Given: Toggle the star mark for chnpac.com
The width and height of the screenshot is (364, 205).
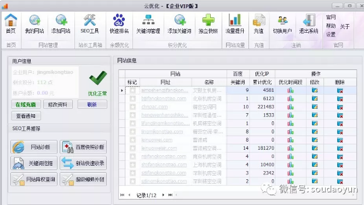Looking at the screenshot, I should pyautogui.click(x=132, y=107).
